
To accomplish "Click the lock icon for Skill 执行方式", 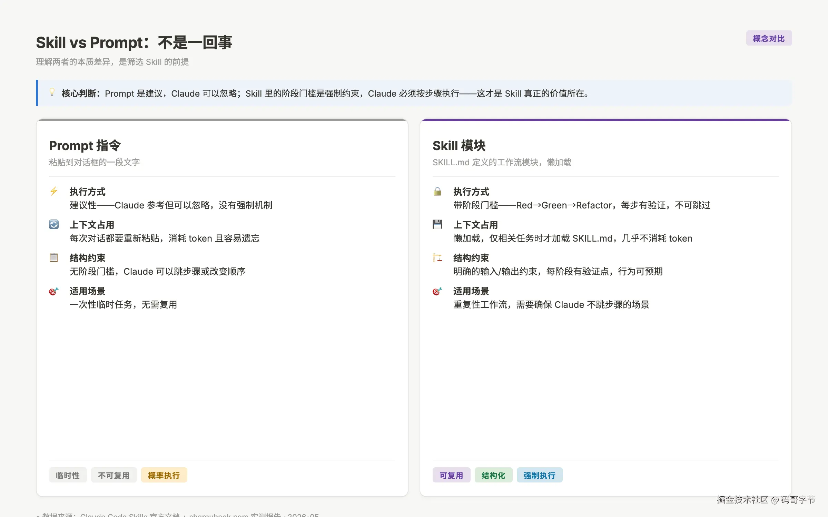I will click(437, 191).
